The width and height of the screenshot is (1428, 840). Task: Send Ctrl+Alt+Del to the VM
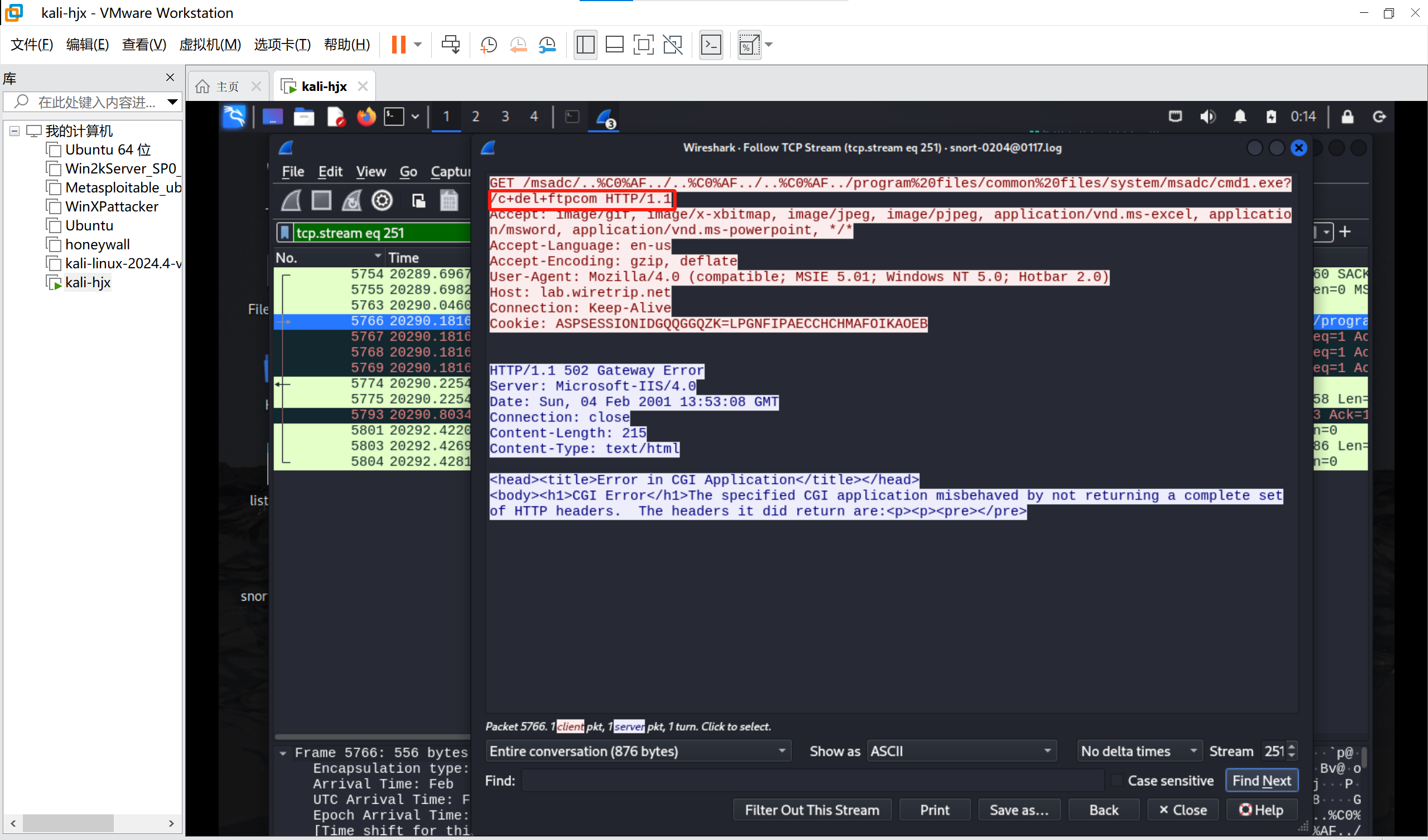click(x=451, y=45)
